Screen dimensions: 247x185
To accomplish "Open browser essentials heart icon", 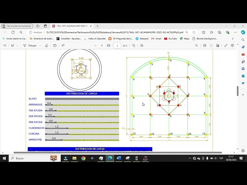I will [x=227, y=32].
